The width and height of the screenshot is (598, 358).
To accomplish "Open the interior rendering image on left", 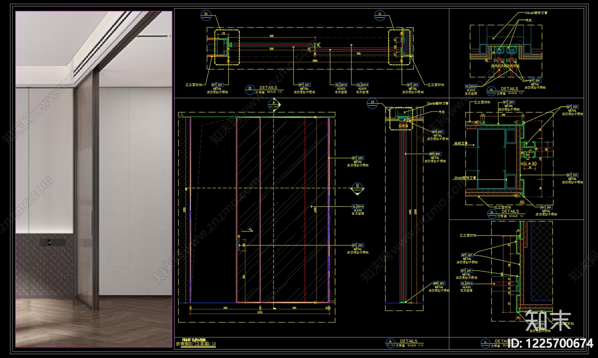I will (x=94, y=179).
